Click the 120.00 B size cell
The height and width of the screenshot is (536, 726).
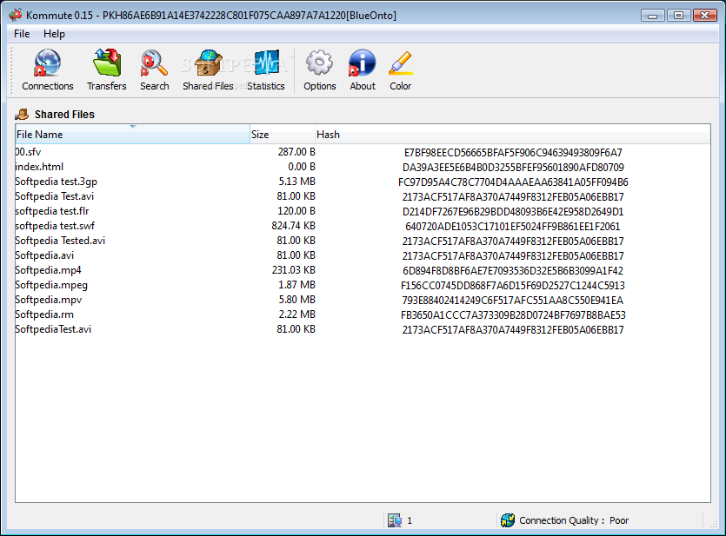point(296,211)
